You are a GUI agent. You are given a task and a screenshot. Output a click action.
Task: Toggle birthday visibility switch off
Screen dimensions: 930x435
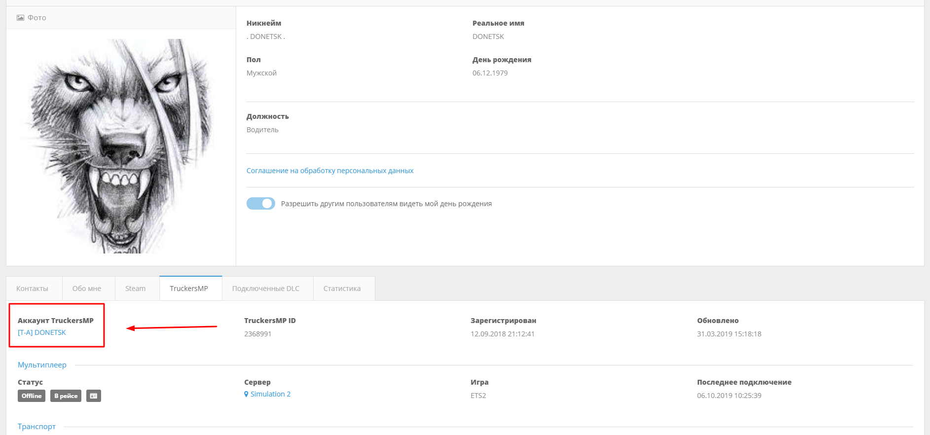(x=261, y=204)
